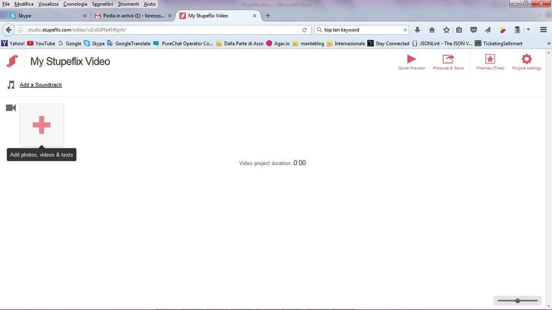This screenshot has width=552, height=310.
Task: Expand the trash extension dropdown arrow
Action: [x=528, y=30]
